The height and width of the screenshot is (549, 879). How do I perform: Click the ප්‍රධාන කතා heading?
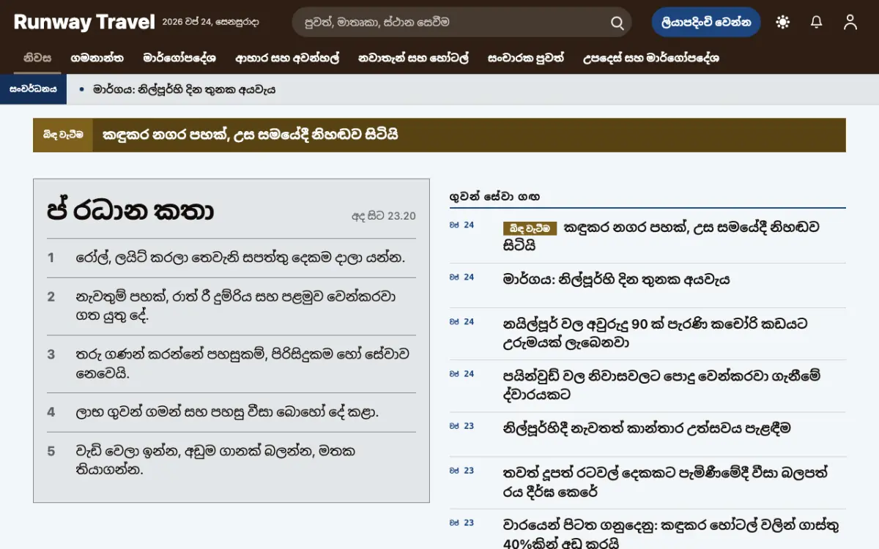pos(130,212)
